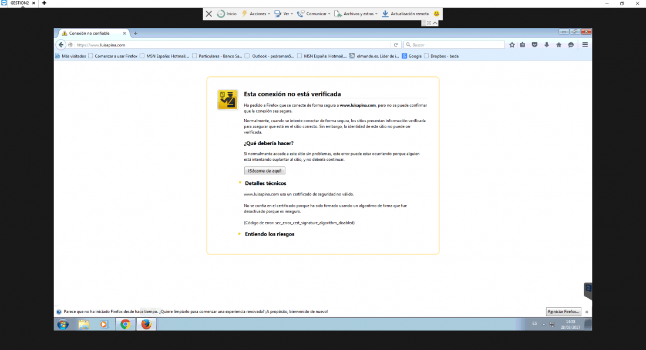Click the Firefox taskbar icon
Screen dimensions: 646x350
pos(146,325)
